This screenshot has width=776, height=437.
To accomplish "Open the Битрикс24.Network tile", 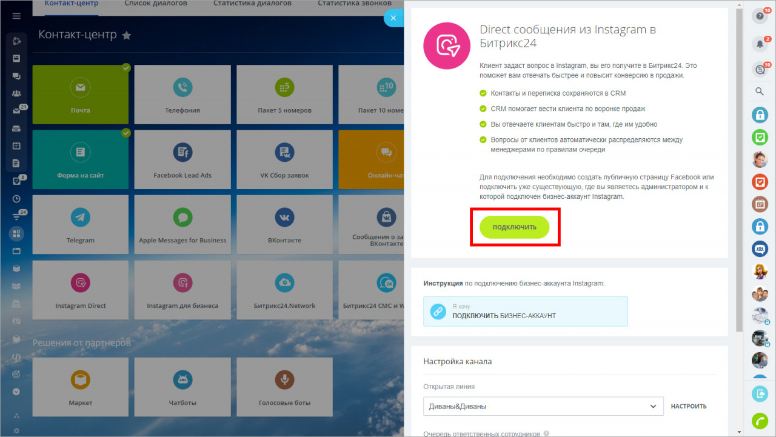I will pos(284,290).
